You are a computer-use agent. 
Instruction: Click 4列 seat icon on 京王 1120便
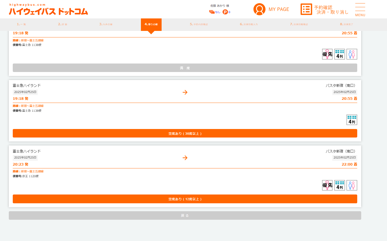[x=340, y=185]
